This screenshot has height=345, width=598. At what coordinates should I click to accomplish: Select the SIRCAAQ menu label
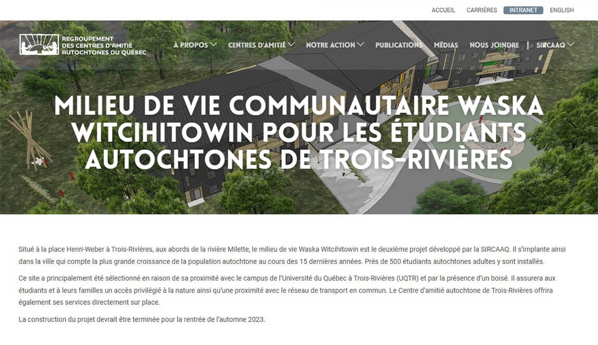pos(551,45)
